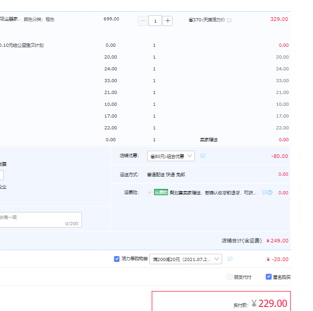Click the 33.00 unit price cell
Screen dimensions: 313x311
pyautogui.click(x=110, y=81)
